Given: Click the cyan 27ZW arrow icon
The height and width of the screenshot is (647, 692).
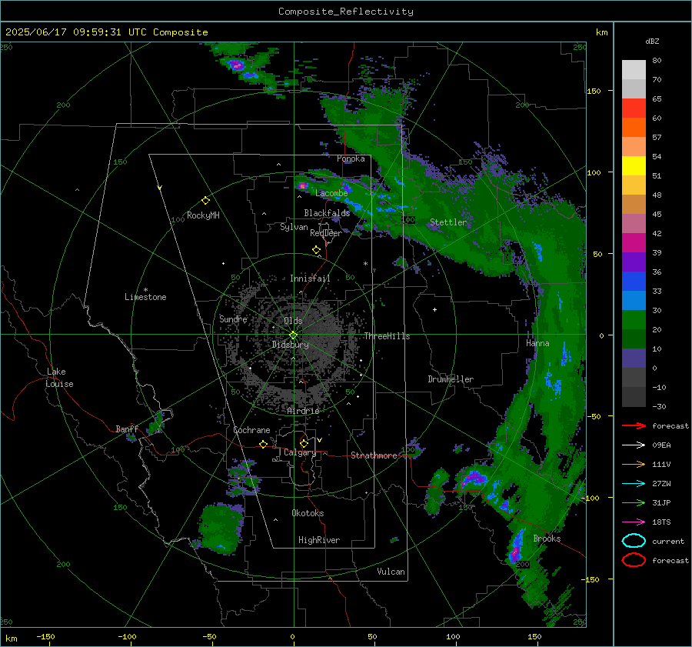Looking at the screenshot, I should tap(634, 484).
